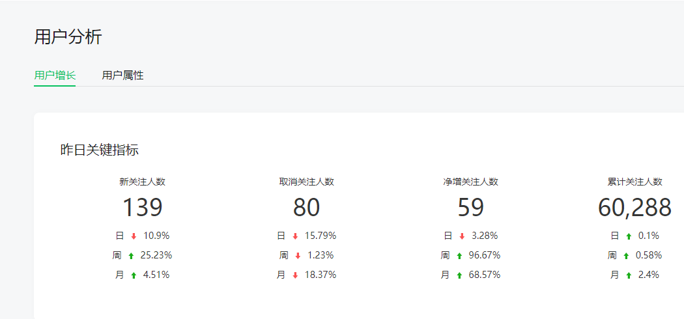Screen dimensions: 684x319
Task: Click the green up arrow beside 0.58%
Action: [626, 256]
